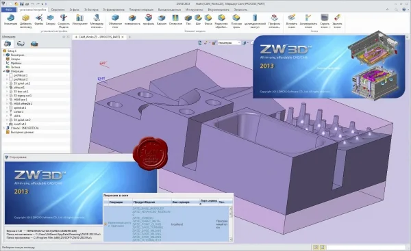Open the Файл menu
411x251 pixels.
coord(9,10)
